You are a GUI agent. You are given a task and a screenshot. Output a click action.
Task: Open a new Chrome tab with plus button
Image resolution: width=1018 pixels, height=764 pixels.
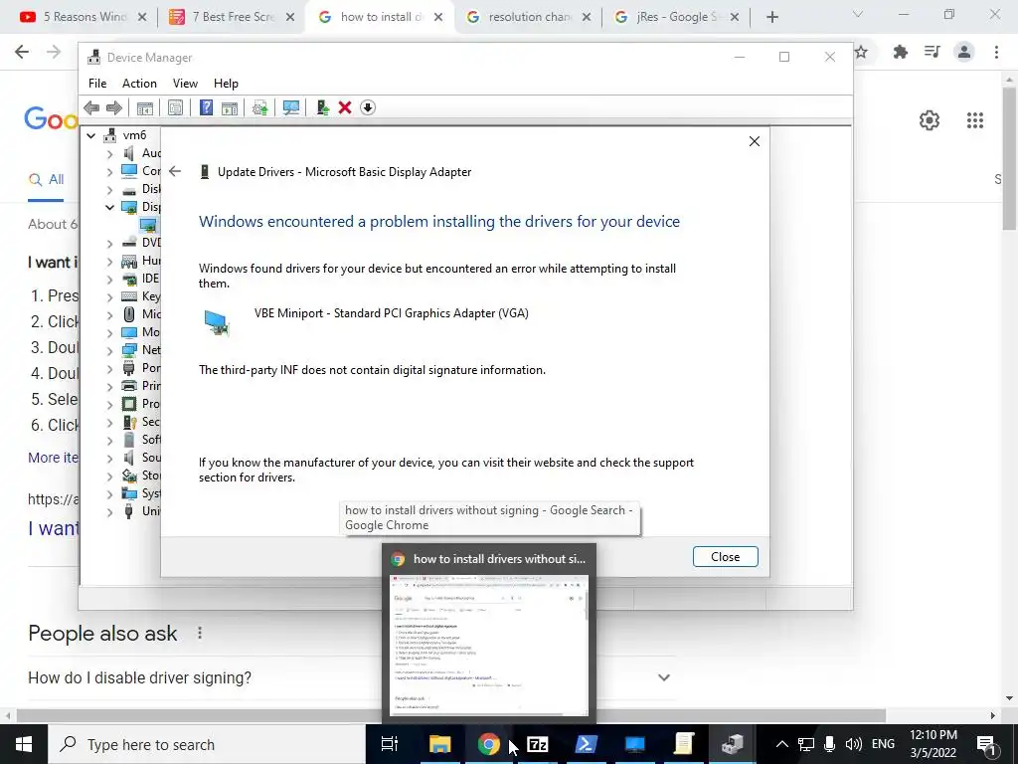tap(771, 17)
